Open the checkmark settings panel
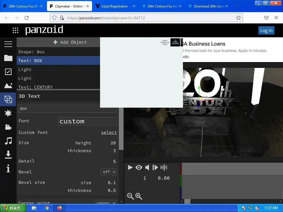The width and height of the screenshot is (283, 212). click(x=8, y=72)
